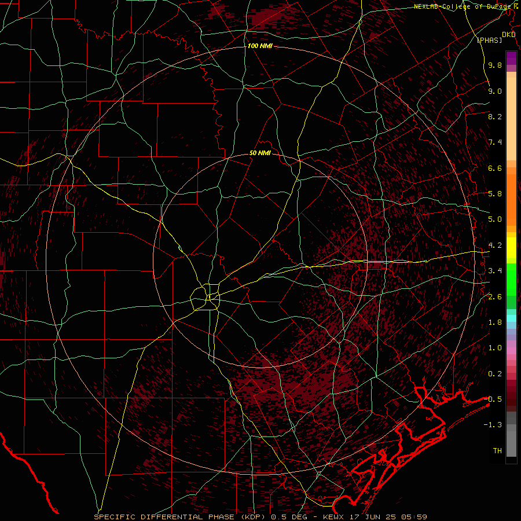
Task: Pick the pink segment of the color bar
Action: (511, 351)
